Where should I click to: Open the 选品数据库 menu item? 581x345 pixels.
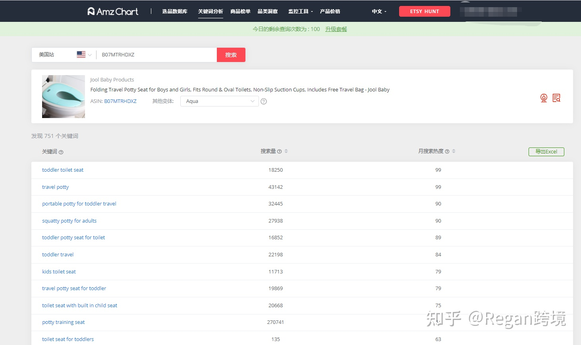pos(175,12)
